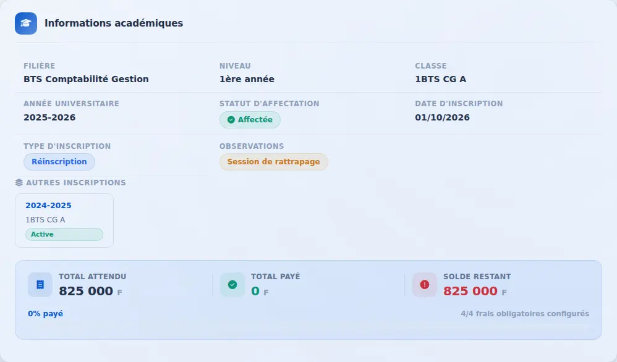Click the Total payé label
Viewport: 617px width, 362px height.
coord(276,277)
